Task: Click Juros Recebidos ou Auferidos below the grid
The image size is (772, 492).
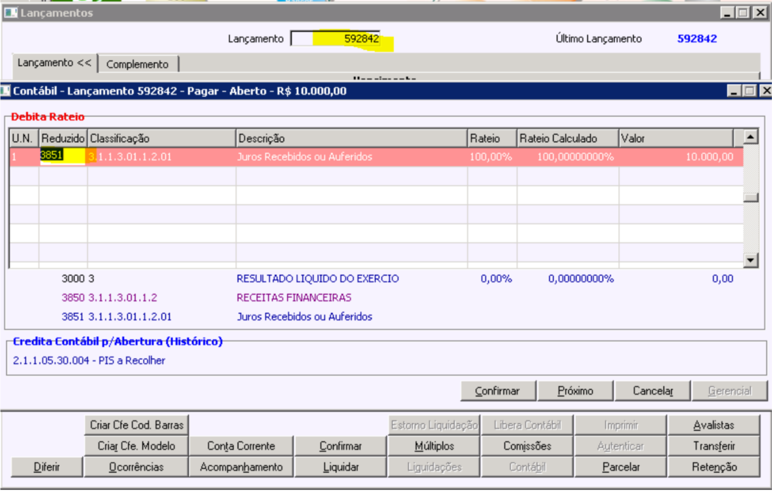Action: (x=304, y=317)
